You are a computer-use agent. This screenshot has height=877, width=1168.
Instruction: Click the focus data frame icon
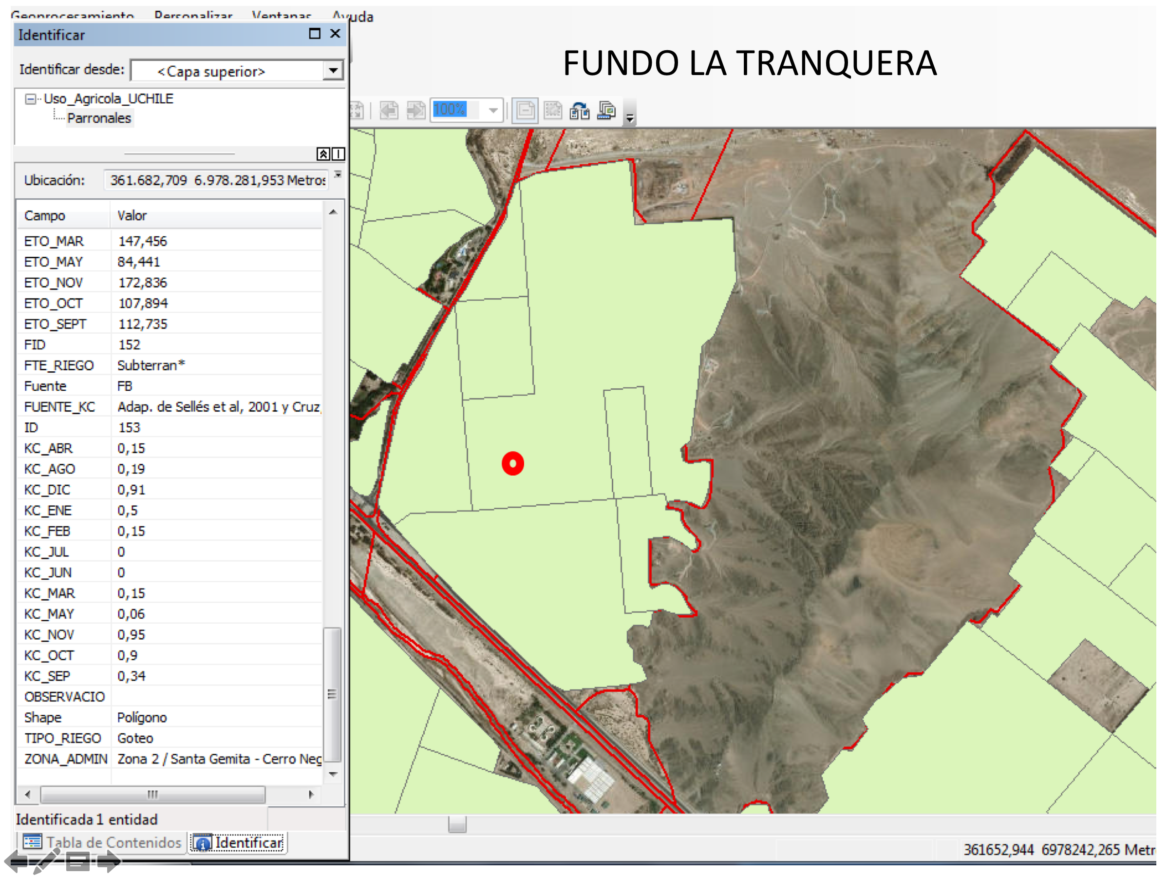click(553, 111)
